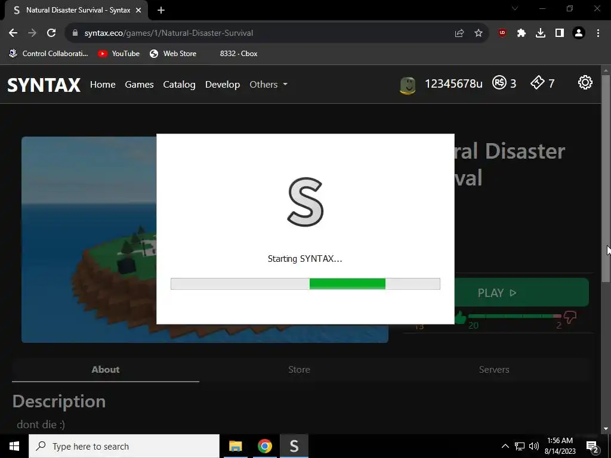Click the Type here to search box

[124, 446]
